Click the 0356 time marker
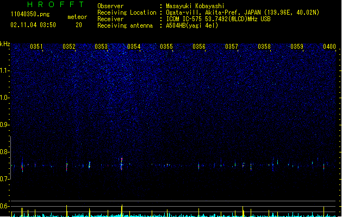This screenshot has height=217, width=342. (199, 47)
